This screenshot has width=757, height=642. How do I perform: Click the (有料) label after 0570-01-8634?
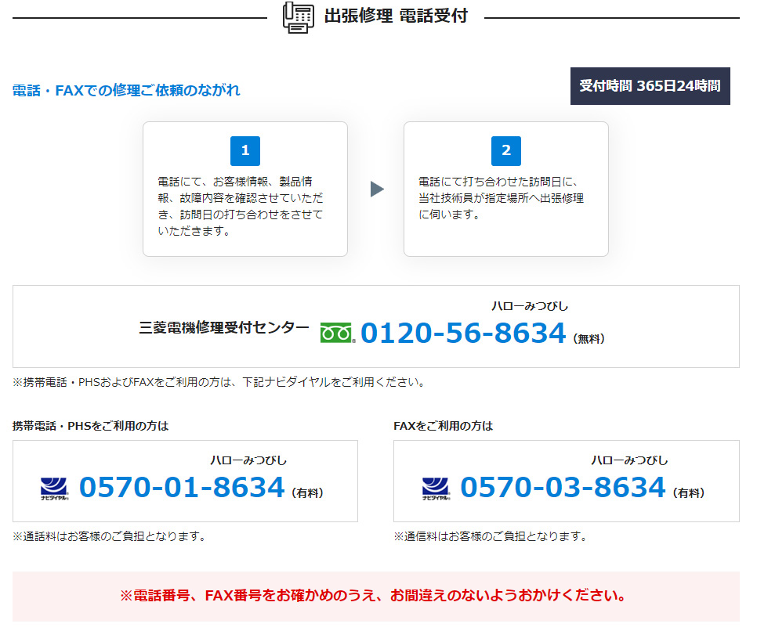coord(307,493)
